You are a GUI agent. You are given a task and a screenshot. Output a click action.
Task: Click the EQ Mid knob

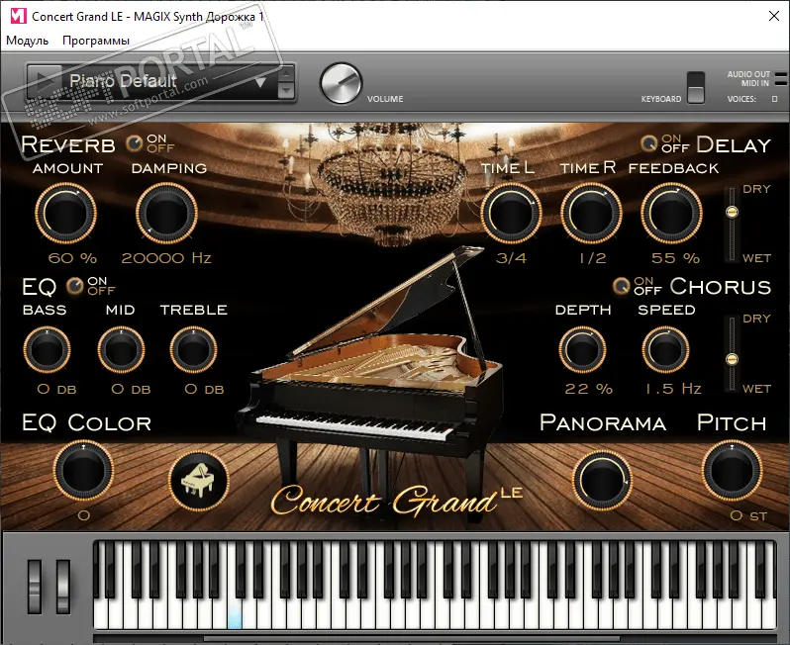[x=121, y=349]
